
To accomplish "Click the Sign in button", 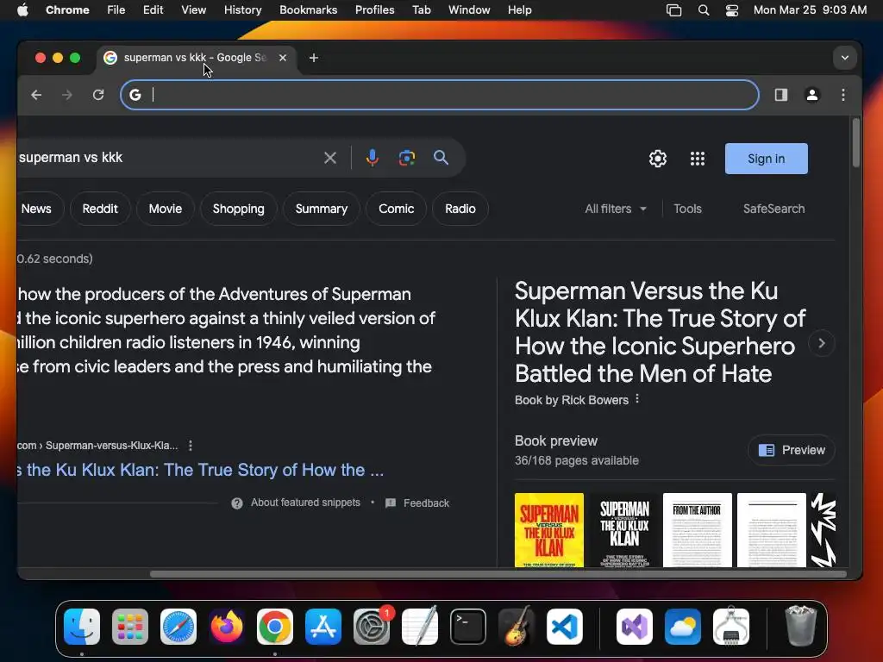I will click(x=766, y=159).
